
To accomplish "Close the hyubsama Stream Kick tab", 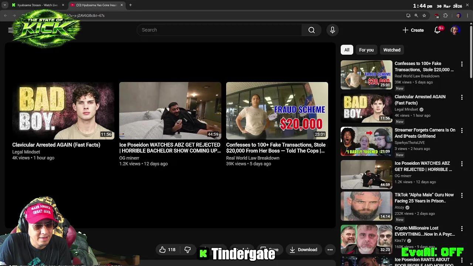I will (x=63, y=5).
